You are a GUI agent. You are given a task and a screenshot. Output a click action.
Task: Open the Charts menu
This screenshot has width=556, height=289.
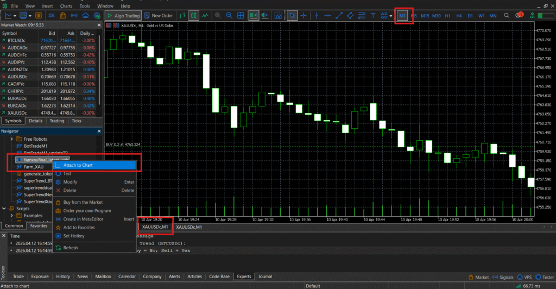(66, 5)
